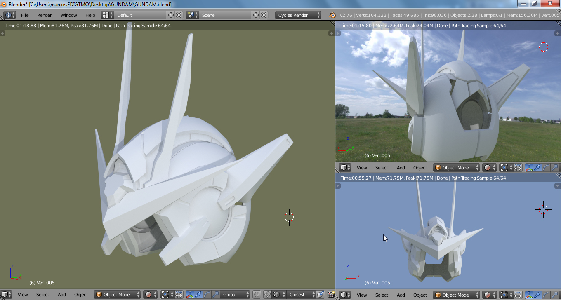
Task: Open editor type selector in bottom-right viewport
Action: tap(345, 295)
